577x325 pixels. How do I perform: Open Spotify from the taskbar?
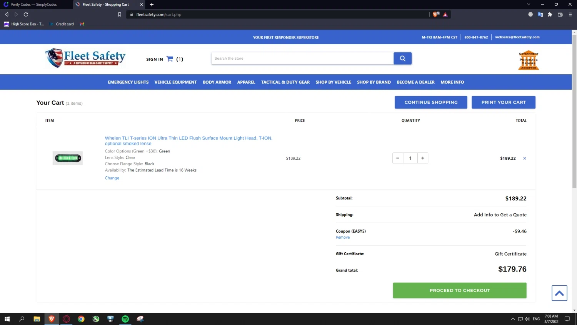coord(125,319)
